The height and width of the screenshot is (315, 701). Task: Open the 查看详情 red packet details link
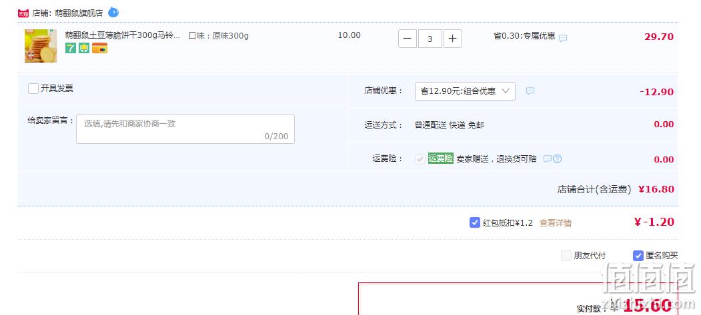pyautogui.click(x=555, y=223)
